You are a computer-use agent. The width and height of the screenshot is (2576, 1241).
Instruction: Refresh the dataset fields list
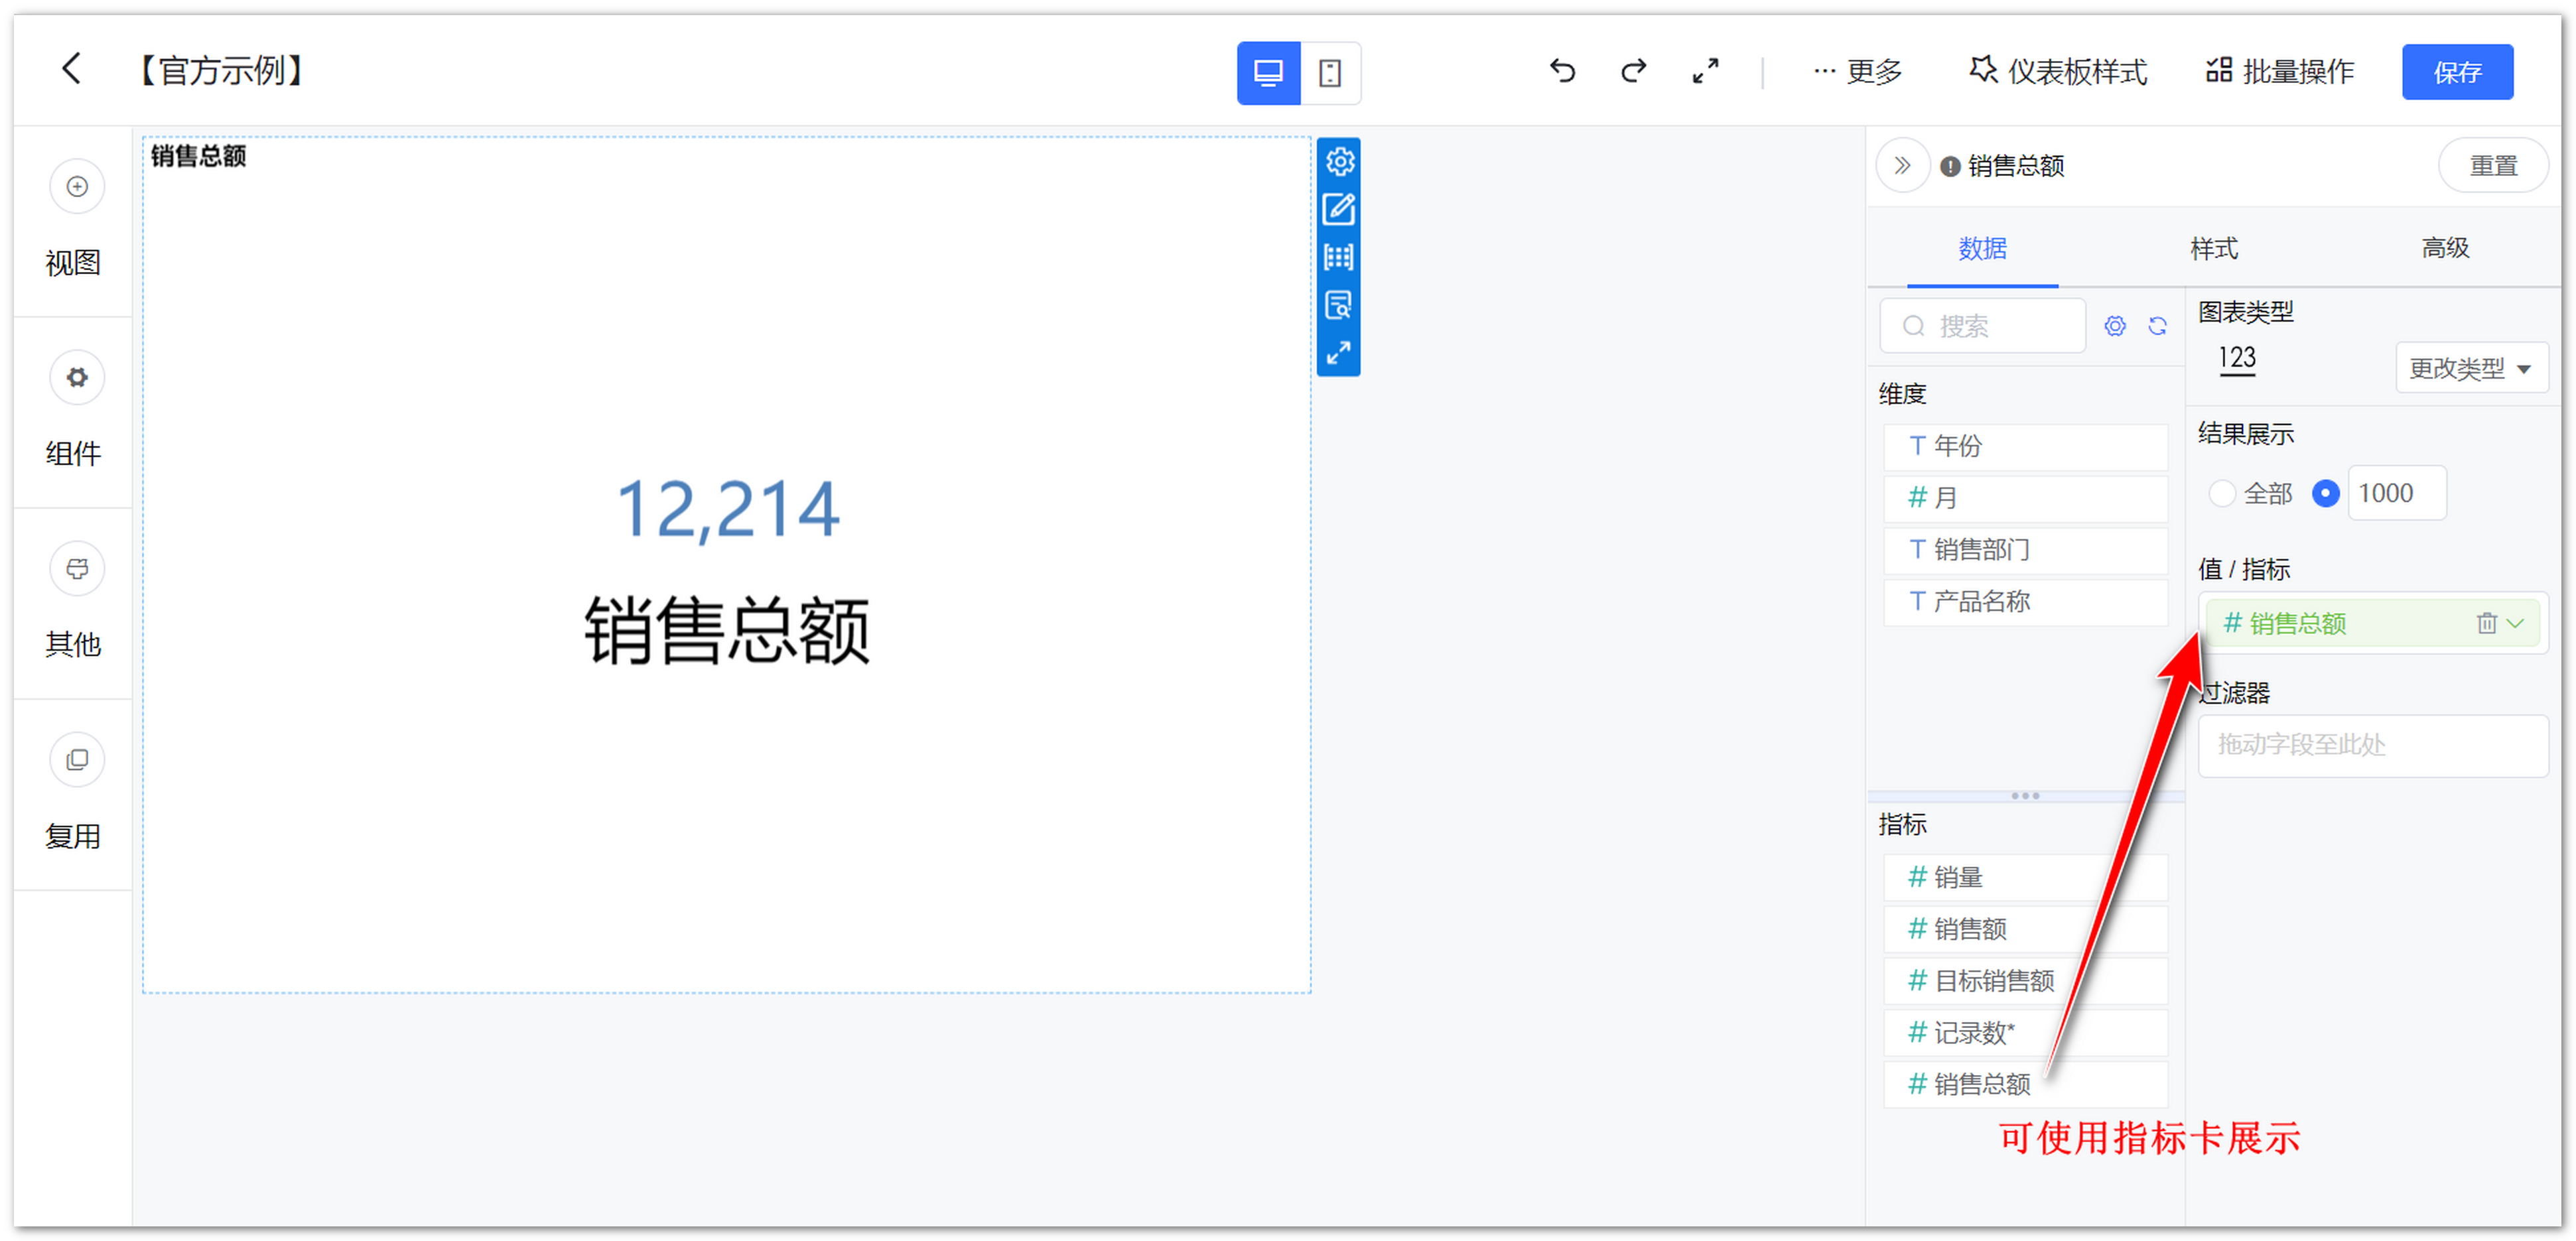click(2158, 326)
